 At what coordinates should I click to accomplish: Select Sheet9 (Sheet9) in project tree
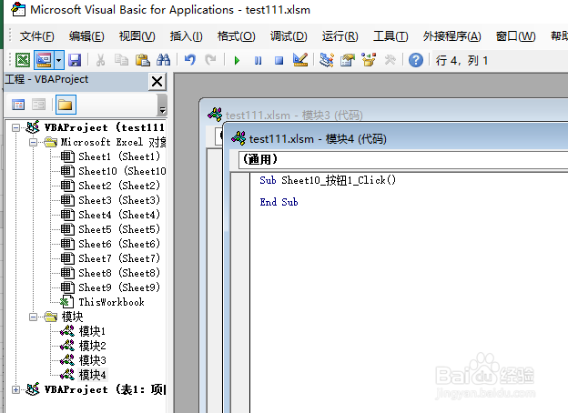110,287
